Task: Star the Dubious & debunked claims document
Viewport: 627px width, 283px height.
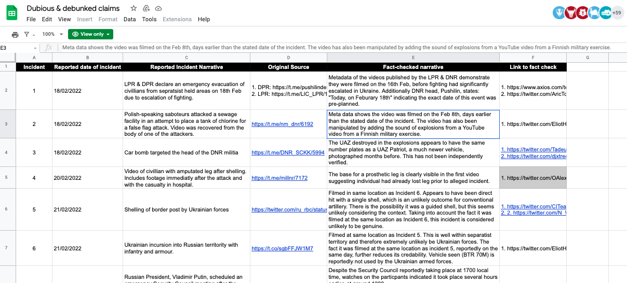Action: click(x=134, y=8)
